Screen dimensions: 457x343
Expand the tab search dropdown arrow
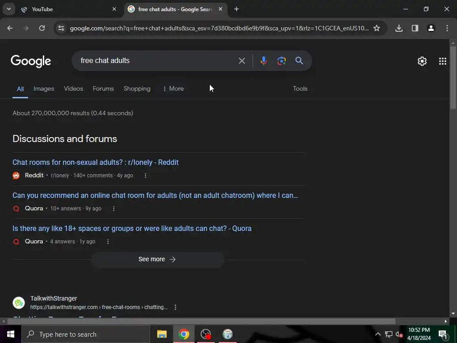click(9, 9)
